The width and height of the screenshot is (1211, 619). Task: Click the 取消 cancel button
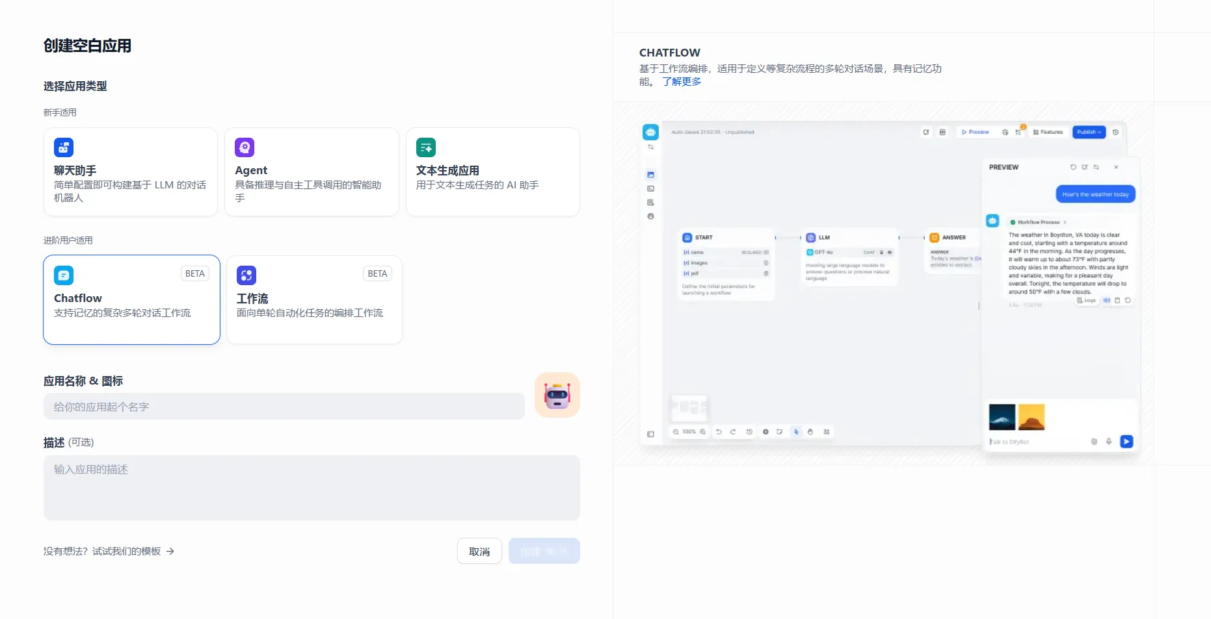tap(479, 551)
